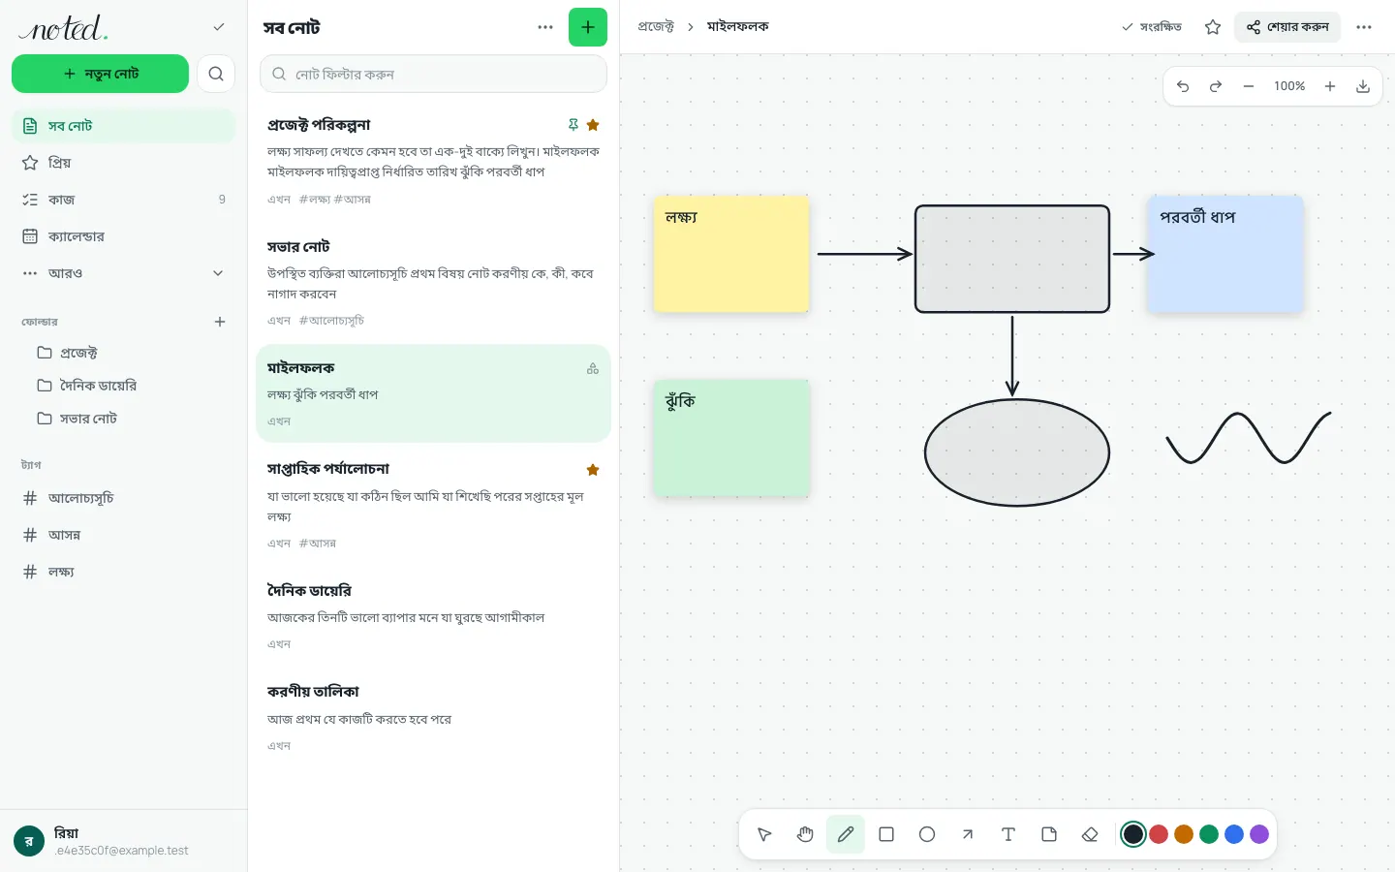The image size is (1395, 872).
Task: Choose the rectangle shape tool
Action: click(885, 834)
